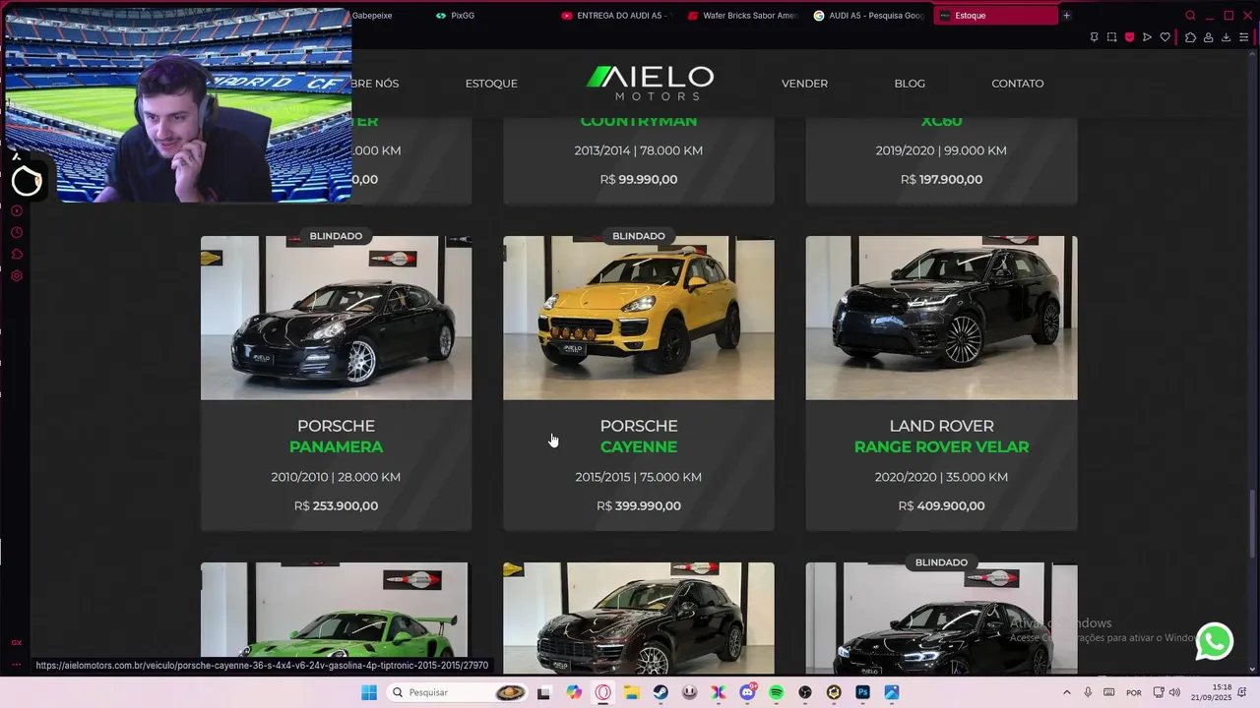Switch to Wafer Bricks Sabor tab
The height and width of the screenshot is (708, 1260).
point(743,15)
